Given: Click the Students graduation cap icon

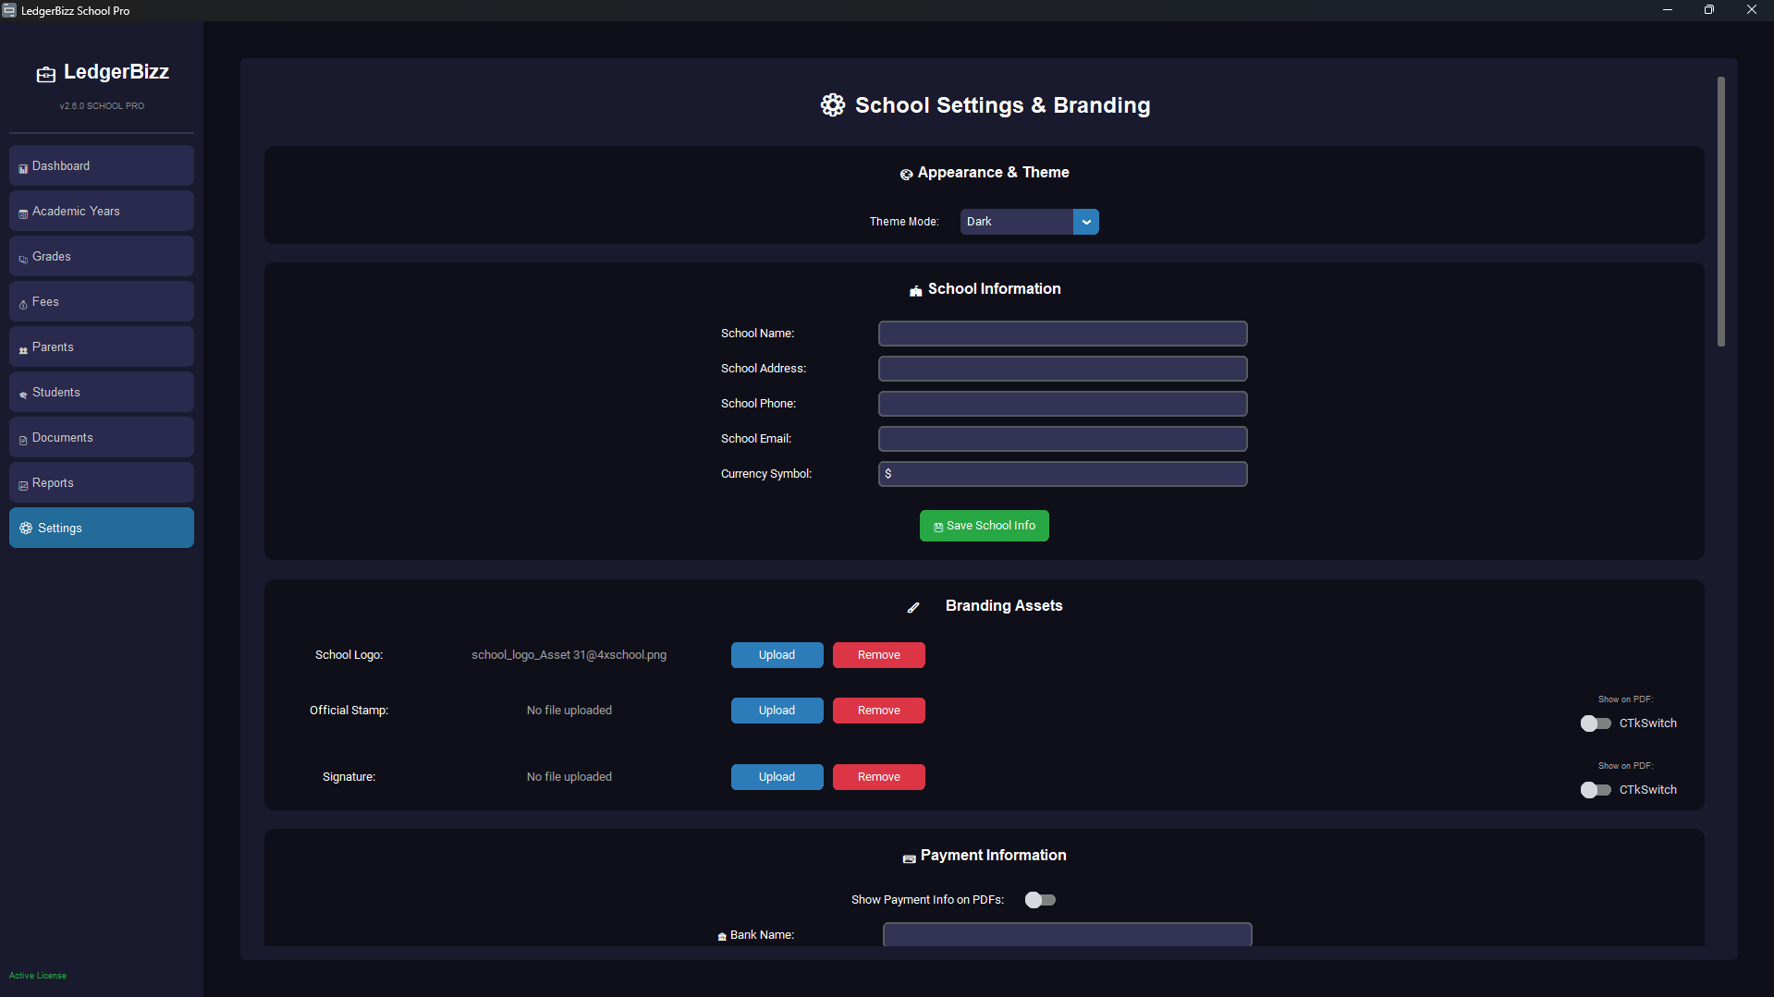Looking at the screenshot, I should (23, 395).
